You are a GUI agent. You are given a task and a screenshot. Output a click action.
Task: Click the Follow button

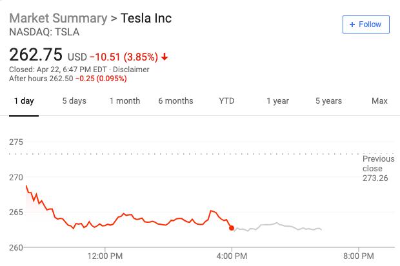tap(366, 24)
